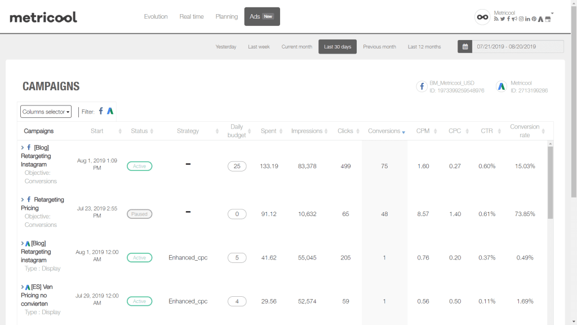Toggle the Paused status of Retargeting Pricing
This screenshot has width=577, height=325.
click(x=140, y=214)
